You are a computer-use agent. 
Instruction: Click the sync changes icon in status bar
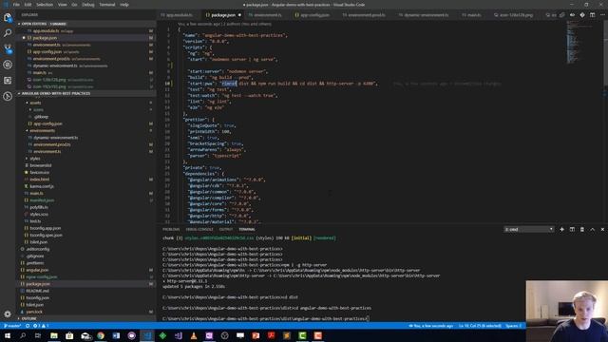coord(28,326)
